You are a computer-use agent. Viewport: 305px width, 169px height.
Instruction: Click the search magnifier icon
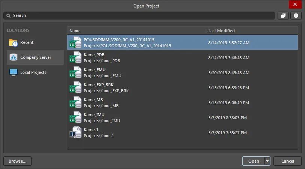pos(8,15)
